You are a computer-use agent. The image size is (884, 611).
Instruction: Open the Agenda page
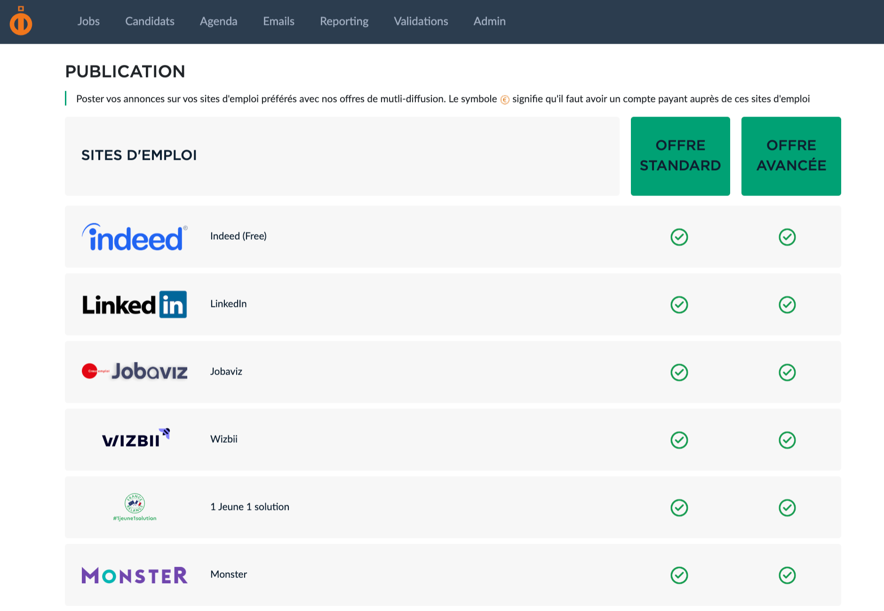coord(219,21)
